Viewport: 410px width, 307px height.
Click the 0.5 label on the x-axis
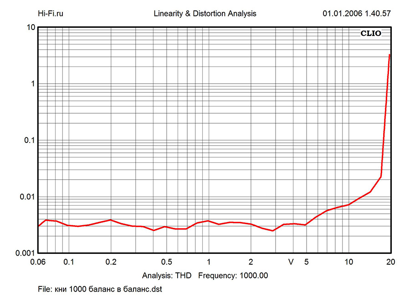coord(166,262)
